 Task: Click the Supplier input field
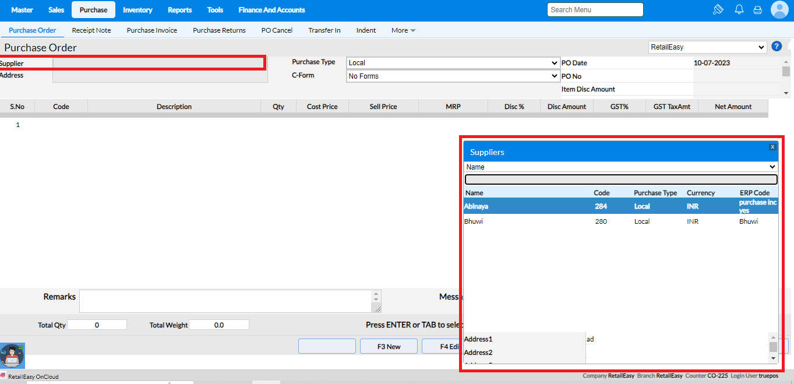pyautogui.click(x=159, y=63)
